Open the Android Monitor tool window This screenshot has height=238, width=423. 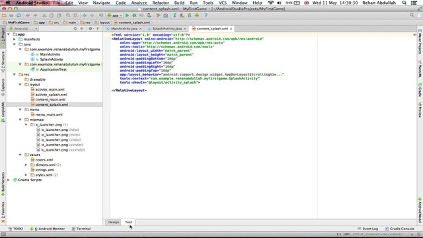coord(48,229)
